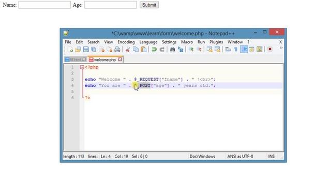Click the Notepad++ title bar app icon
Viewport: 331px width, 186px height.
[66, 33]
